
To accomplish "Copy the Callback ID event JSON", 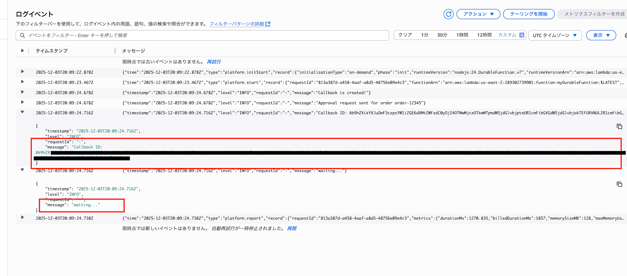I will (619, 126).
